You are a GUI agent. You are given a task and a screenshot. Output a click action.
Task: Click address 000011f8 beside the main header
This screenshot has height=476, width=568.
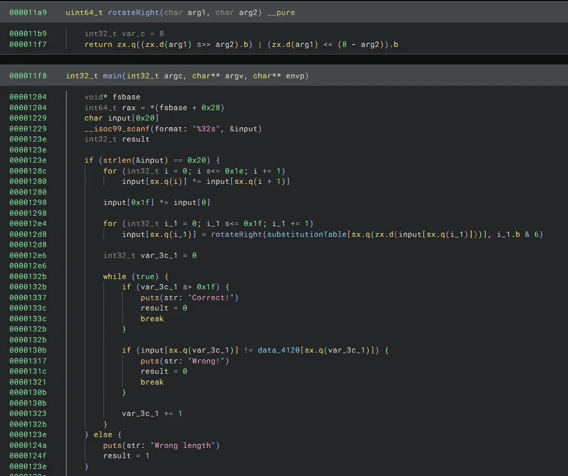click(x=28, y=76)
